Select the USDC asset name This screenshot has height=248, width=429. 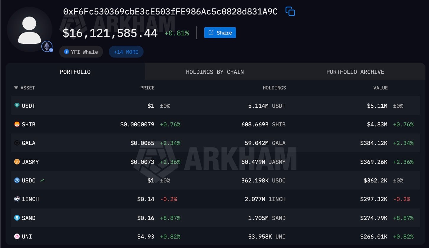[29, 180]
